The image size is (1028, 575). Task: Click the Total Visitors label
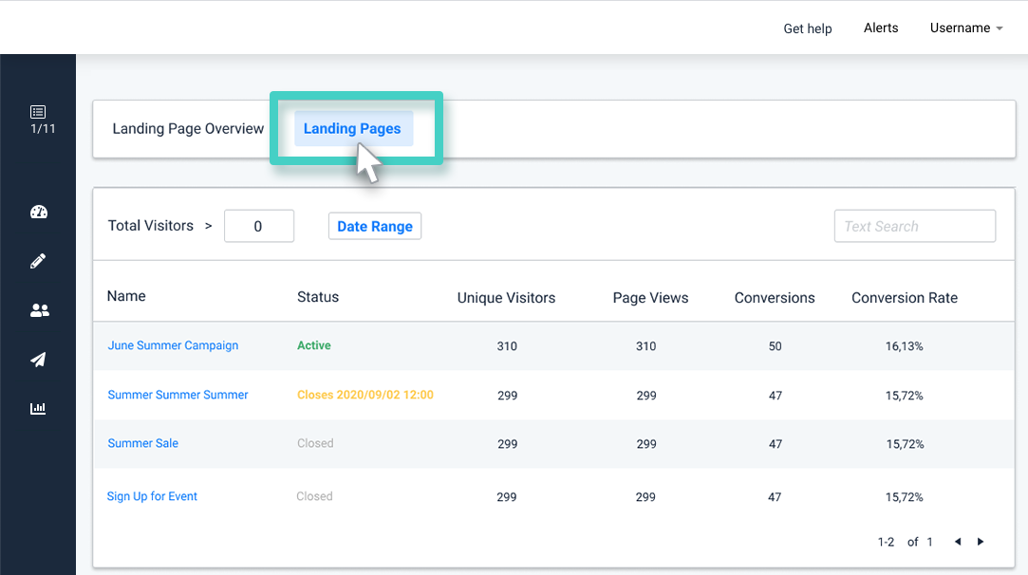click(151, 226)
